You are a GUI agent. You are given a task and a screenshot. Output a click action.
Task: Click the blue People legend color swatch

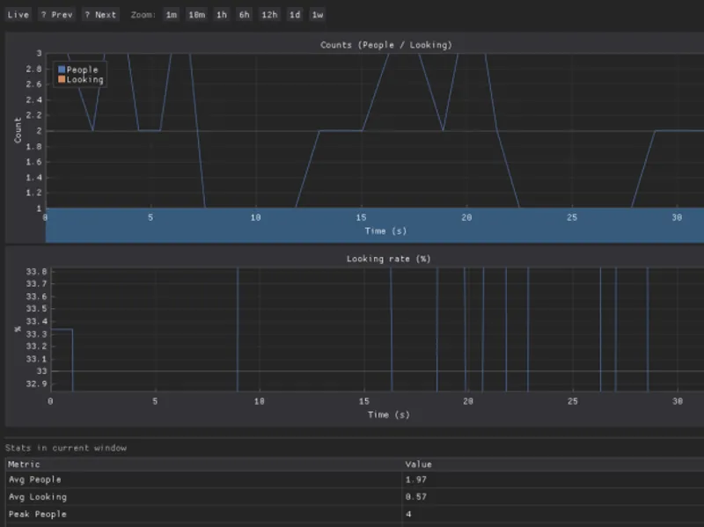(62, 70)
